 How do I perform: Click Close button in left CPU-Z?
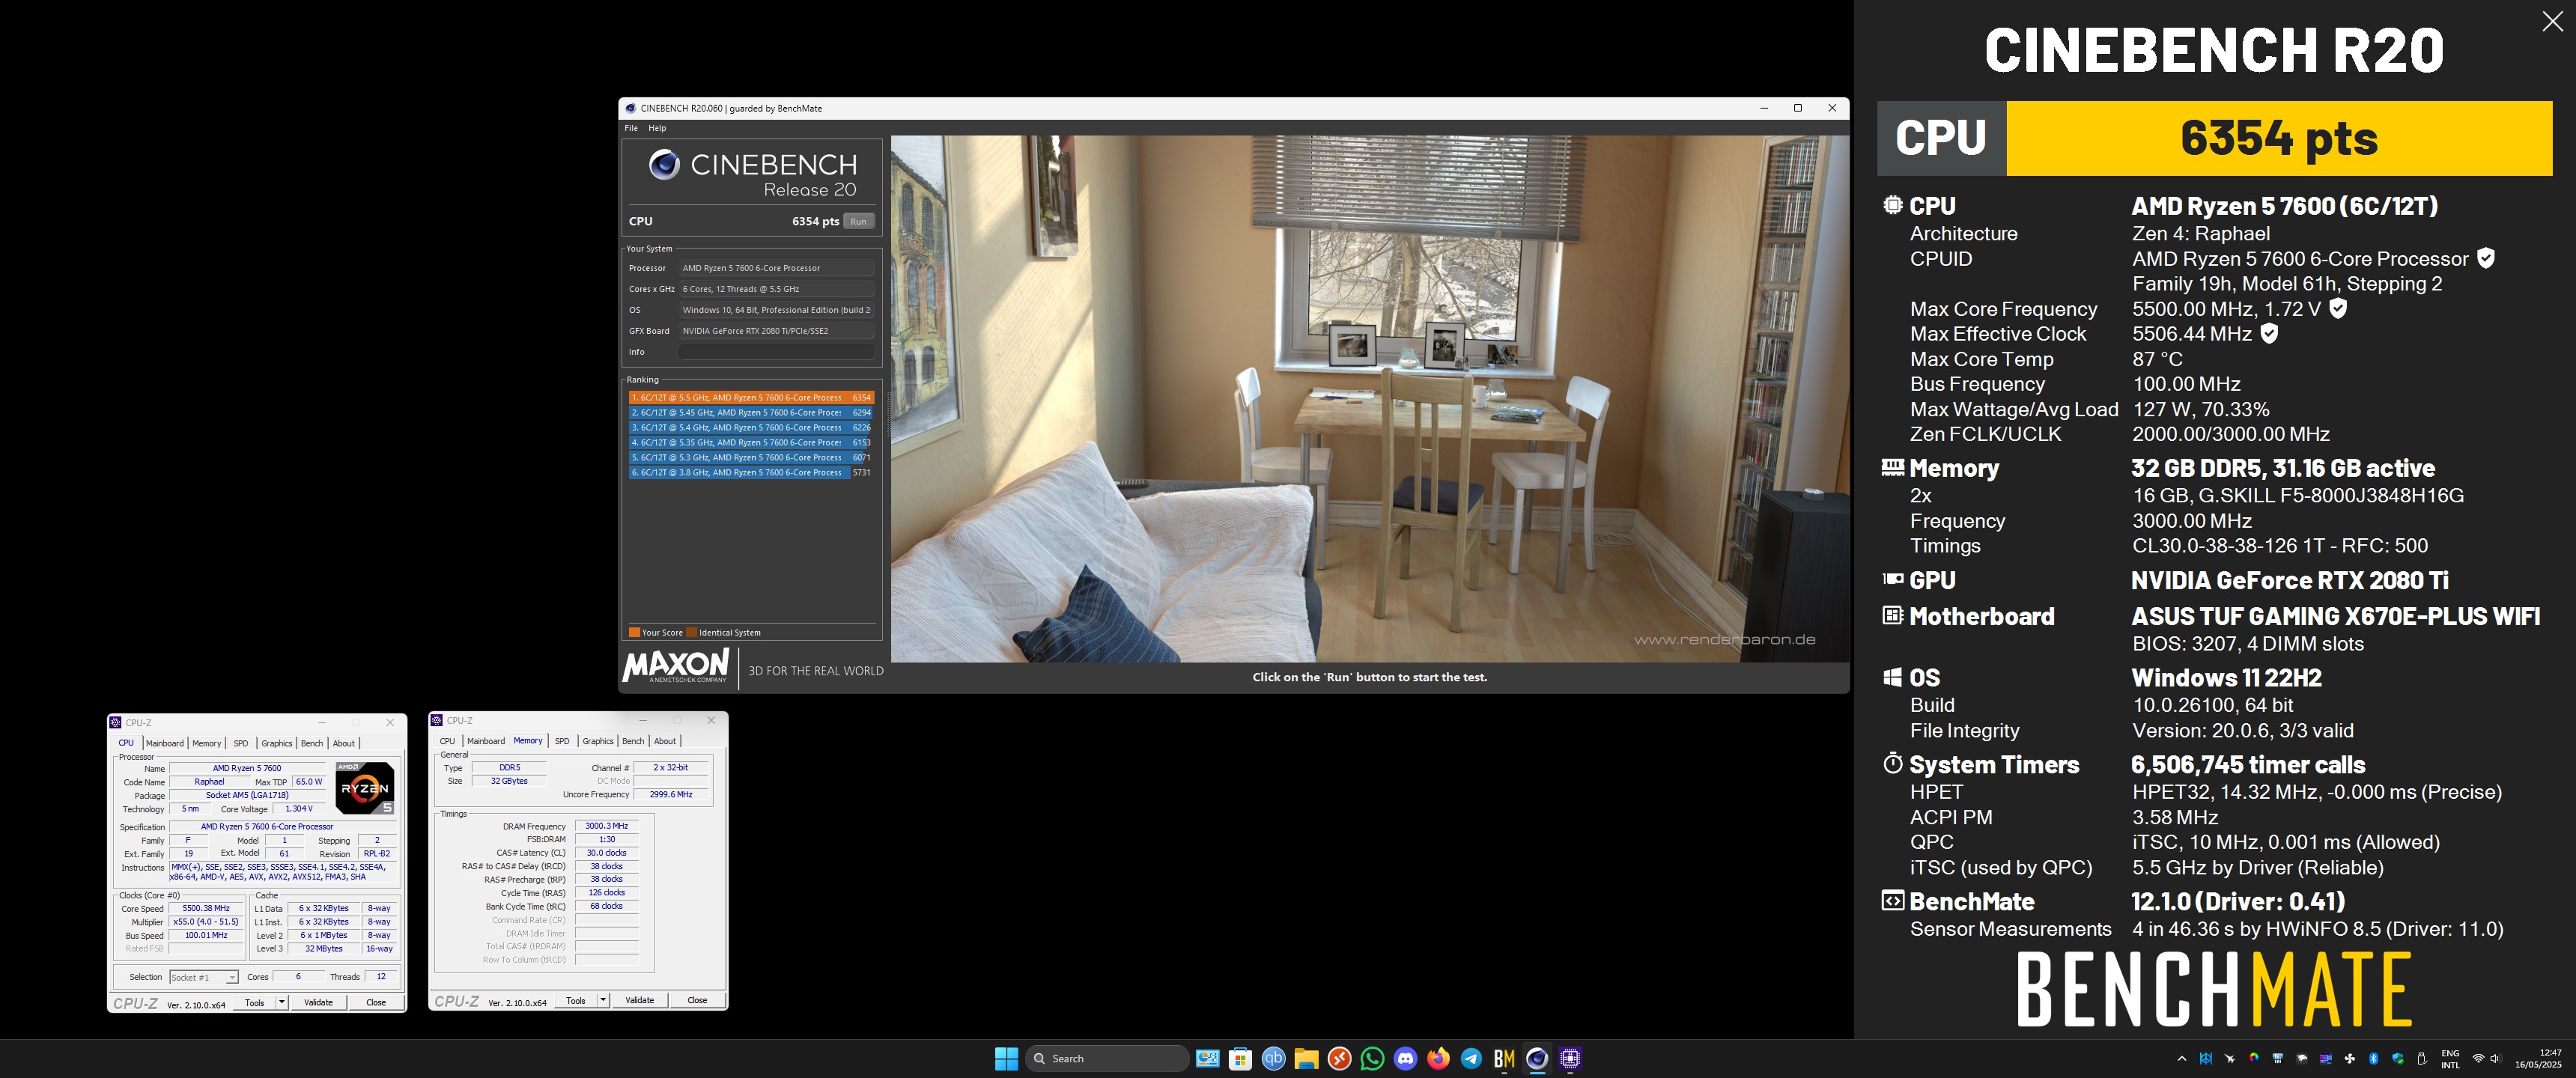coord(375,1002)
